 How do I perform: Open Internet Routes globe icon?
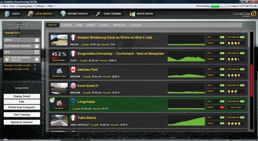click(63, 14)
